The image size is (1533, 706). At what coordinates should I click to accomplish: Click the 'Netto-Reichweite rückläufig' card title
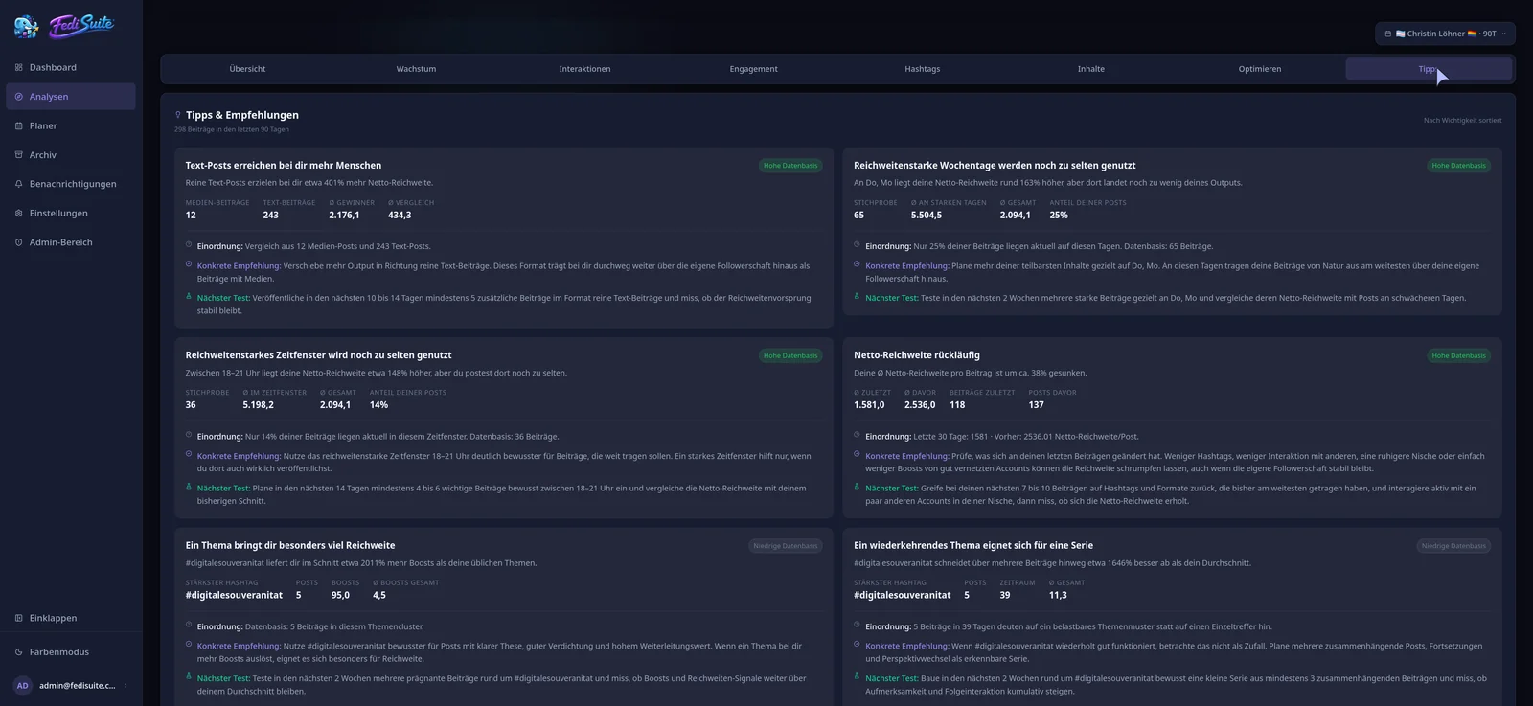pos(917,355)
